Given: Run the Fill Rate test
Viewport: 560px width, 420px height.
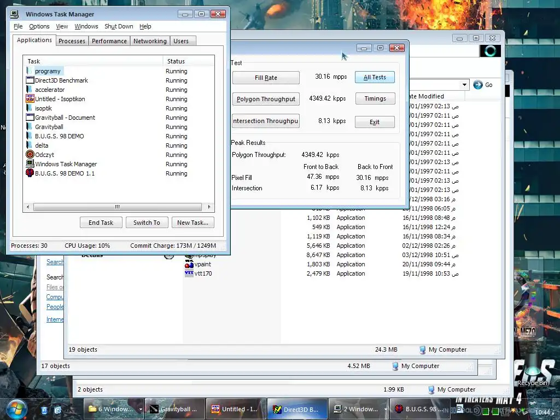Looking at the screenshot, I should pos(266,78).
